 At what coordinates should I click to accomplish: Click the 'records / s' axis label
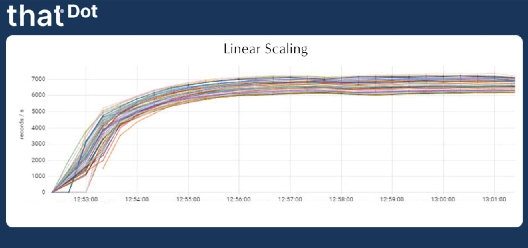[x=22, y=124]
